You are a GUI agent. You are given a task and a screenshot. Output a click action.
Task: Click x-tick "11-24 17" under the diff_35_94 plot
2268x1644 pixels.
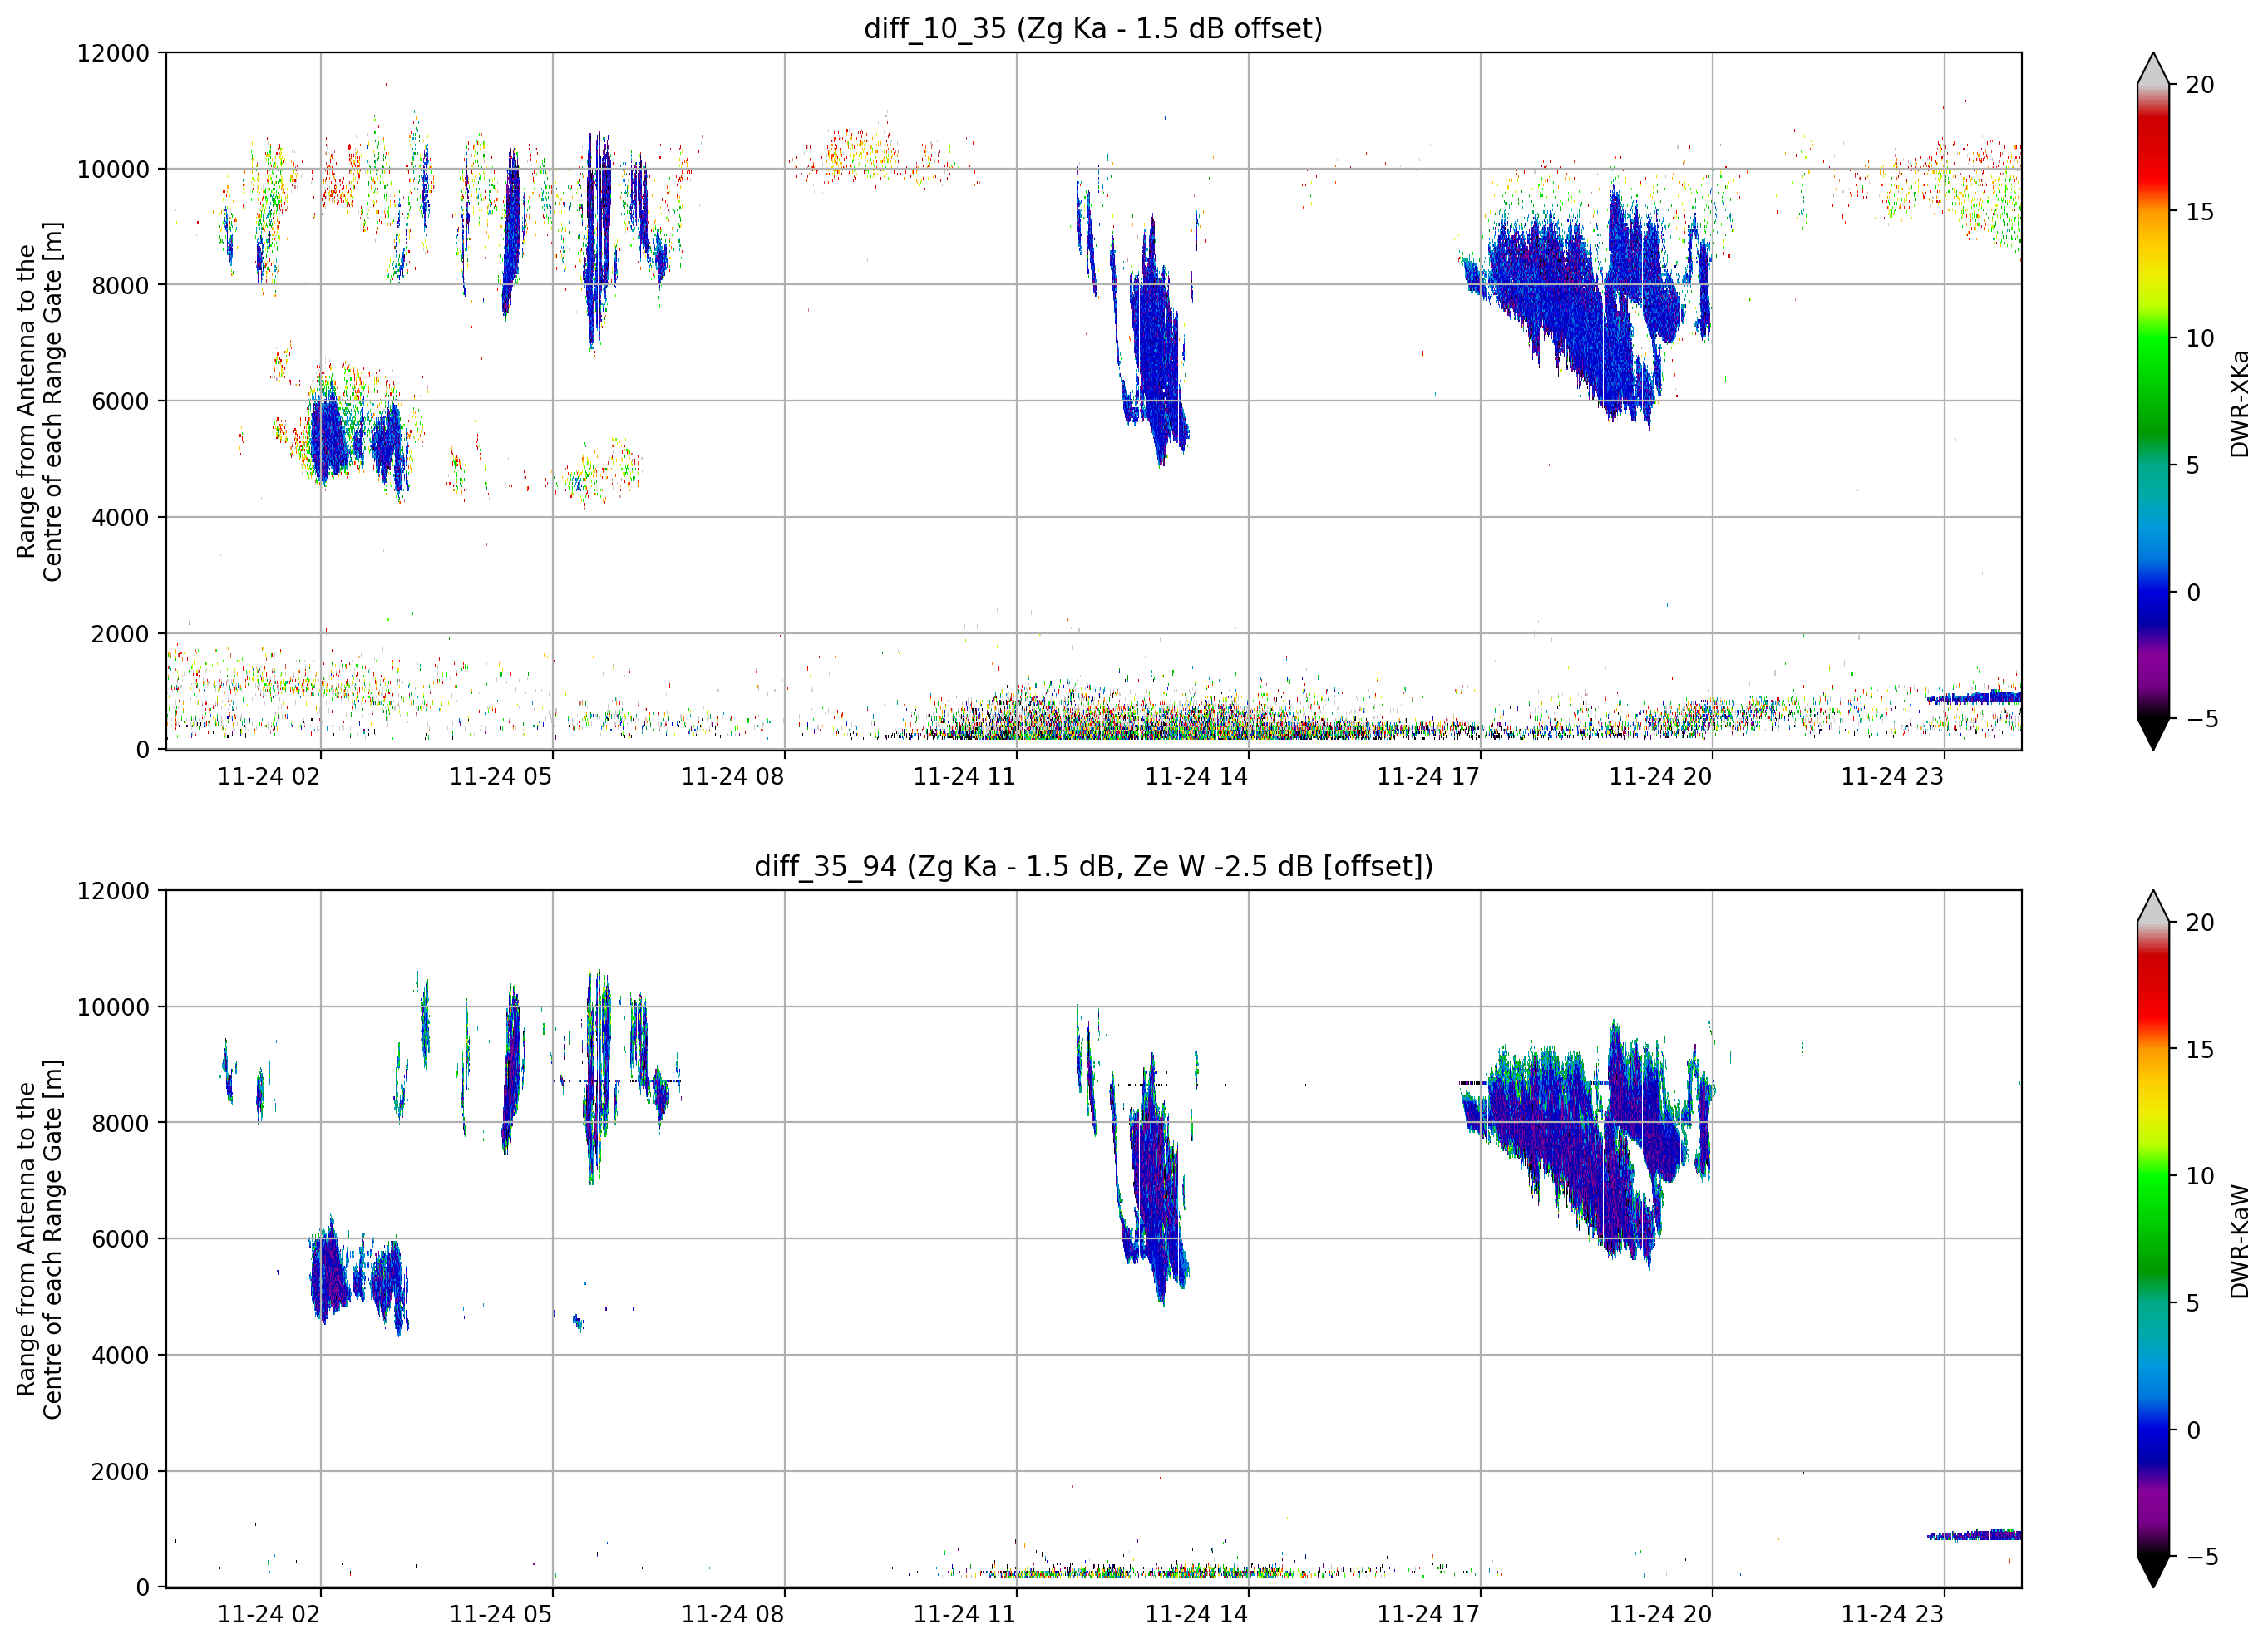click(1429, 1615)
